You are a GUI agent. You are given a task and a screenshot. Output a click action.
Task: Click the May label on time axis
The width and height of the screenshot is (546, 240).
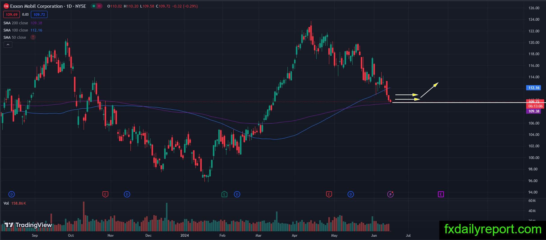point(334,235)
